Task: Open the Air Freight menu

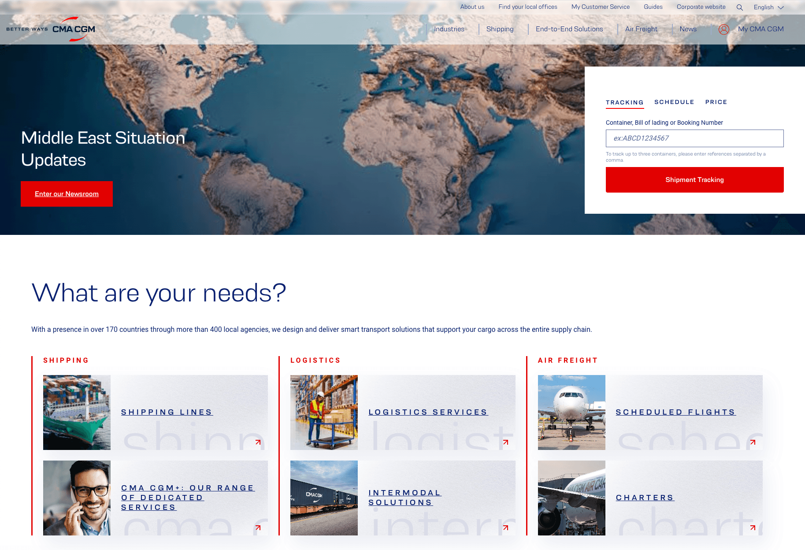Action: pos(641,29)
